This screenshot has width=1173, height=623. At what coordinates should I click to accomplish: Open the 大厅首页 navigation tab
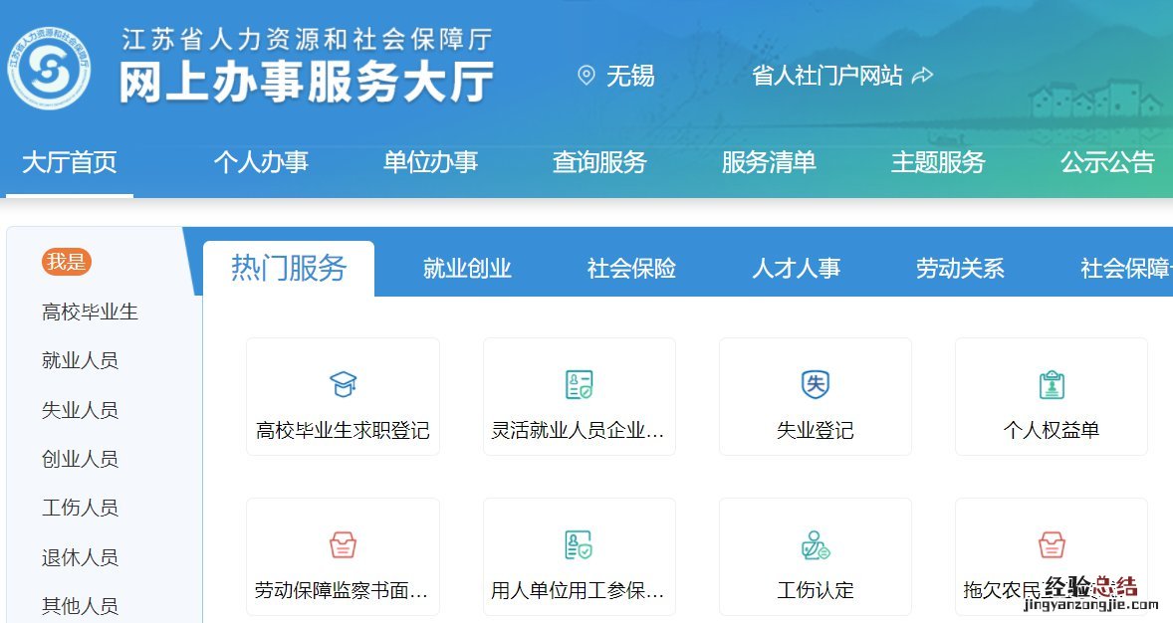click(x=70, y=162)
